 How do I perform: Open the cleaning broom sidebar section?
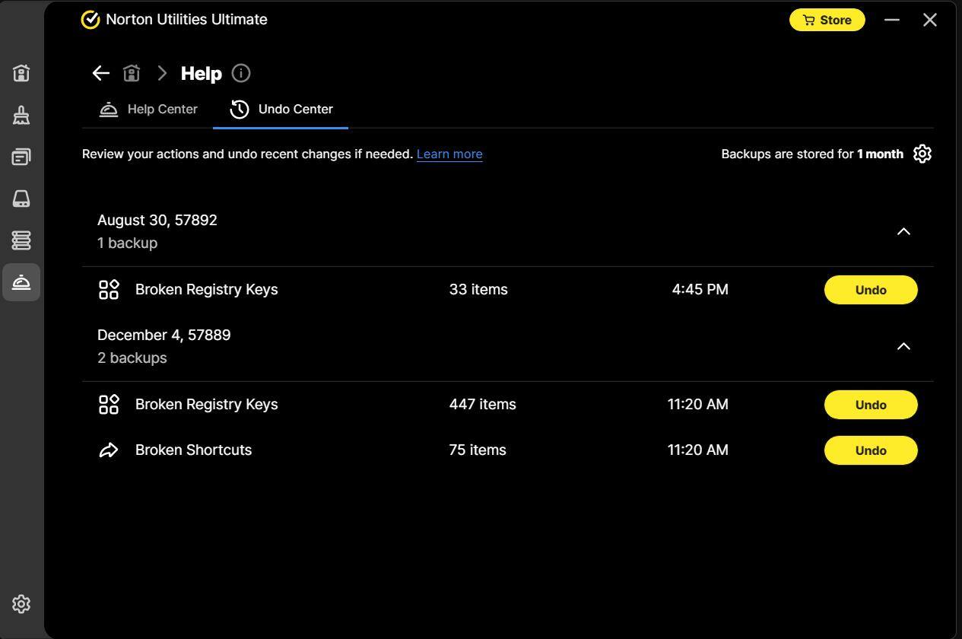click(x=21, y=115)
